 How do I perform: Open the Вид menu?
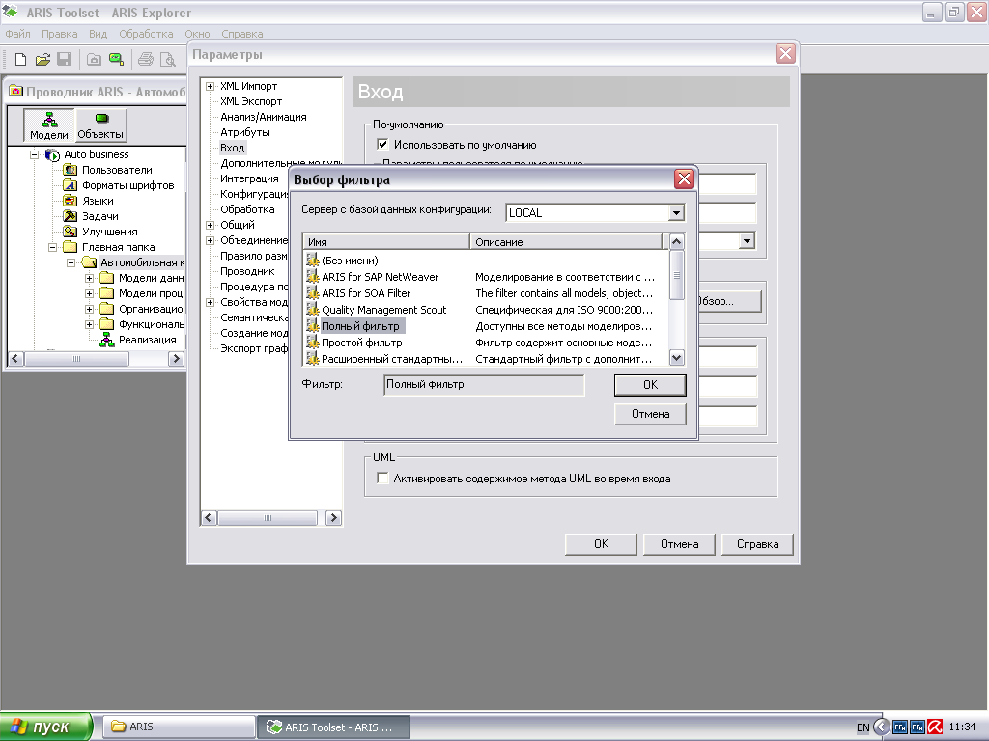(x=98, y=34)
